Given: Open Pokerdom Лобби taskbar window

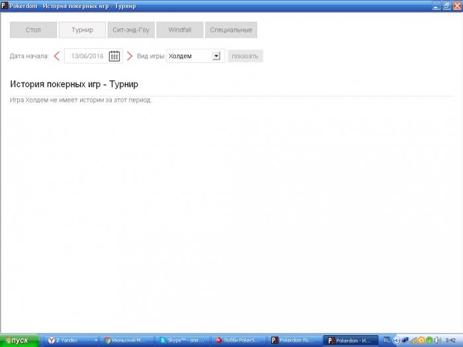Looking at the screenshot, I should 294,340.
